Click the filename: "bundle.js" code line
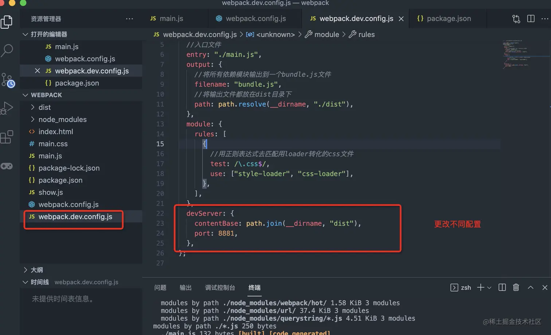The width and height of the screenshot is (551, 335). click(238, 85)
